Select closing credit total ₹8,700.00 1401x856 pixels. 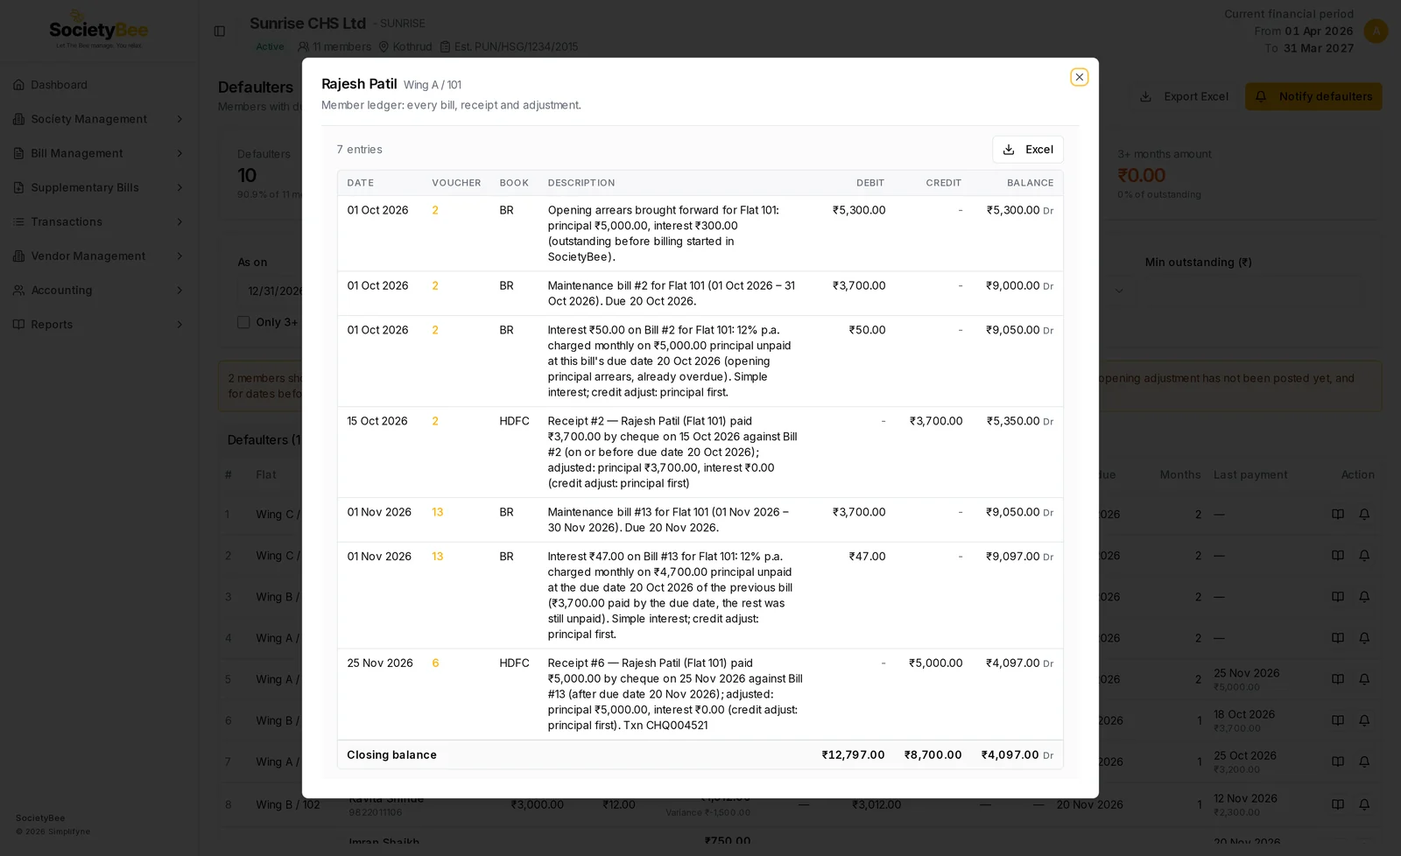point(933,754)
